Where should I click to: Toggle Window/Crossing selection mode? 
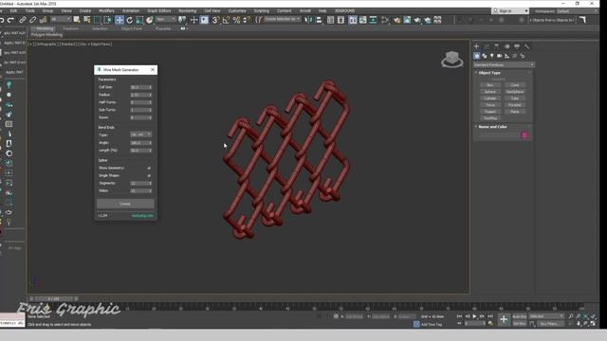[x=108, y=20]
